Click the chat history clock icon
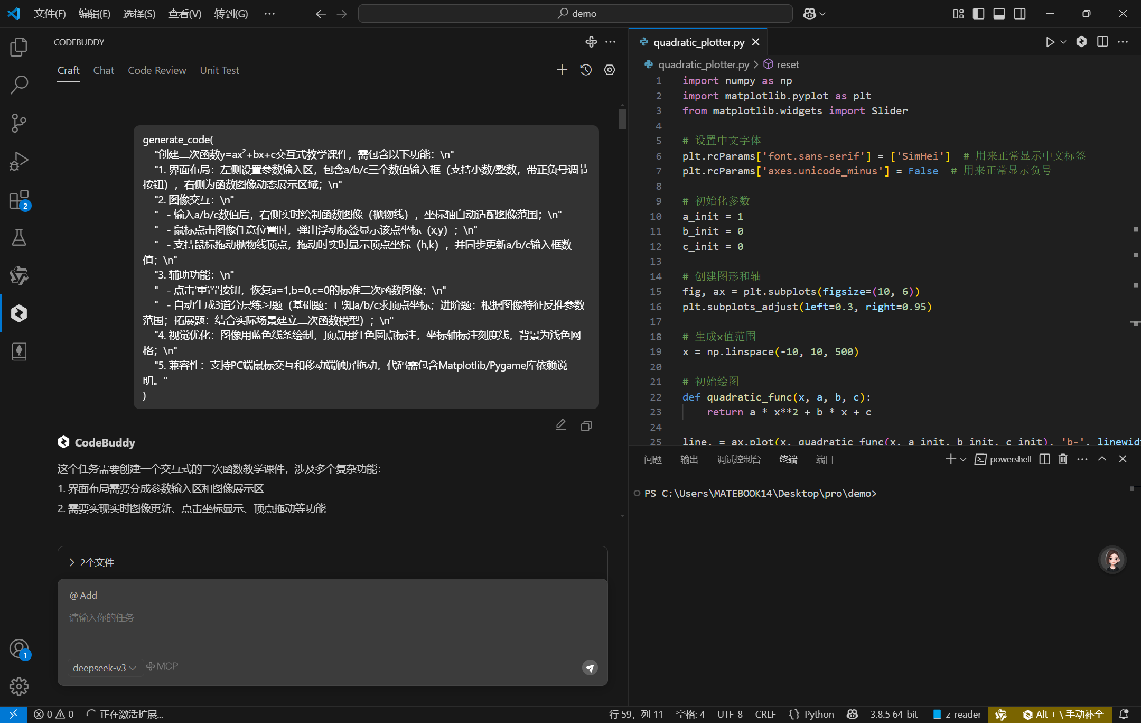1141x723 pixels. (586, 70)
